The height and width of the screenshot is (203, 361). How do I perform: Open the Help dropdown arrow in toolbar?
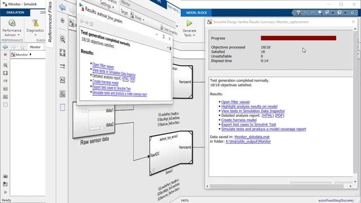click(345, 13)
